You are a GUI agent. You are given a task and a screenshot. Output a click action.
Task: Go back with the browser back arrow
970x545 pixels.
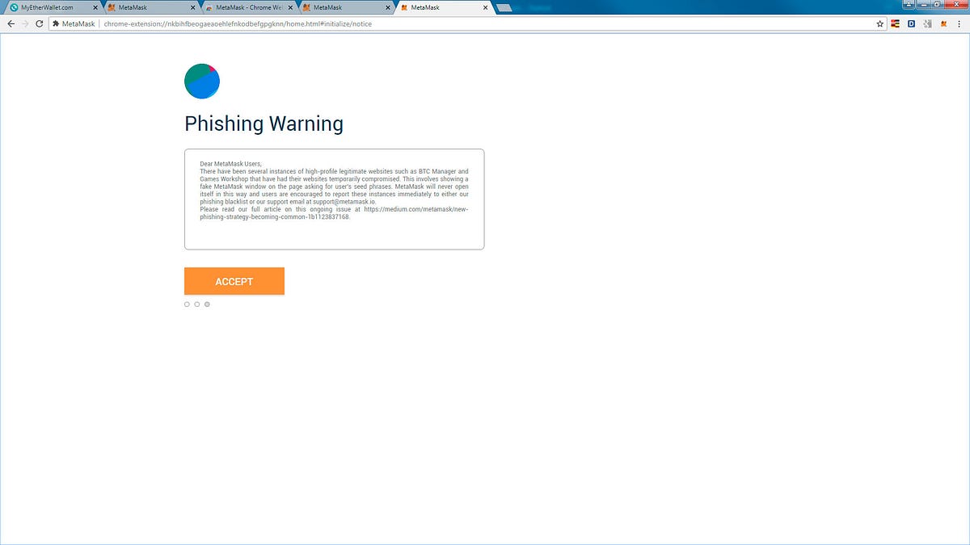pyautogui.click(x=11, y=24)
